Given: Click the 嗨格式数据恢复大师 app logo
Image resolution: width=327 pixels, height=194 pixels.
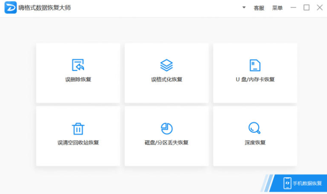Looking at the screenshot, I should 10,8.
